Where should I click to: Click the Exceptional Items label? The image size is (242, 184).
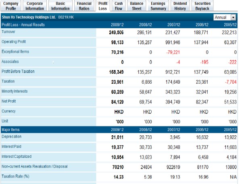pos(15,52)
